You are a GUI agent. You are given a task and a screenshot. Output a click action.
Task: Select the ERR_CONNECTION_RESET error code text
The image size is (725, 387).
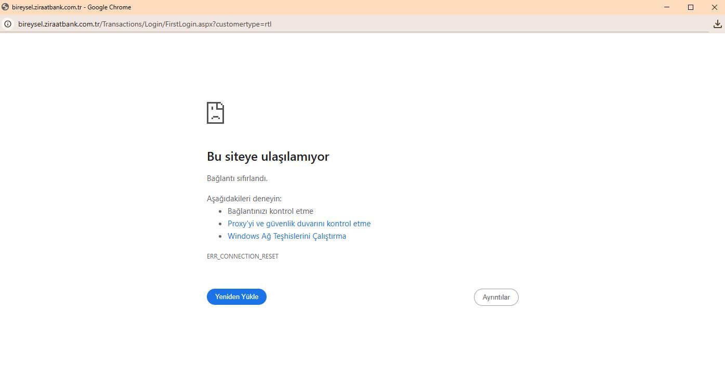tap(243, 256)
